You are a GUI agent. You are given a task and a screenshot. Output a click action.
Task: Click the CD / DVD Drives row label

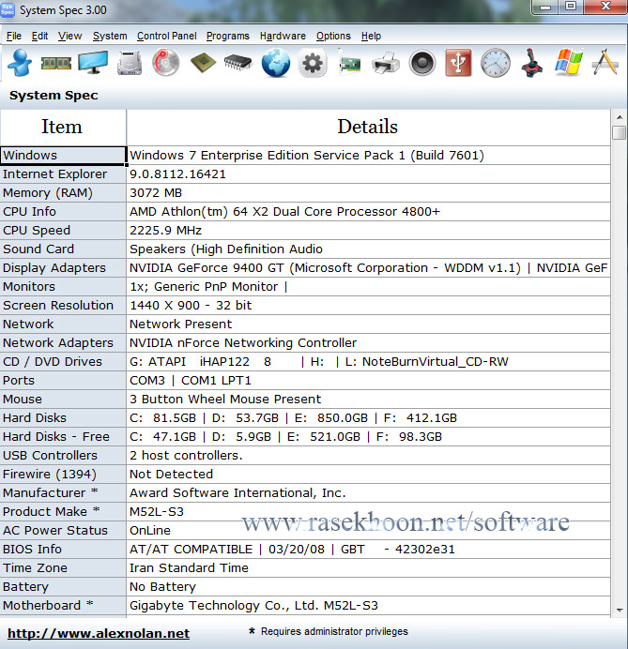pyautogui.click(x=63, y=362)
